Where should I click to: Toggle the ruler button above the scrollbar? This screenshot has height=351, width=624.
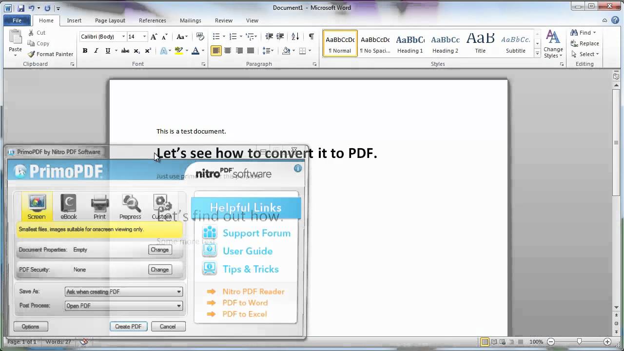(616, 76)
